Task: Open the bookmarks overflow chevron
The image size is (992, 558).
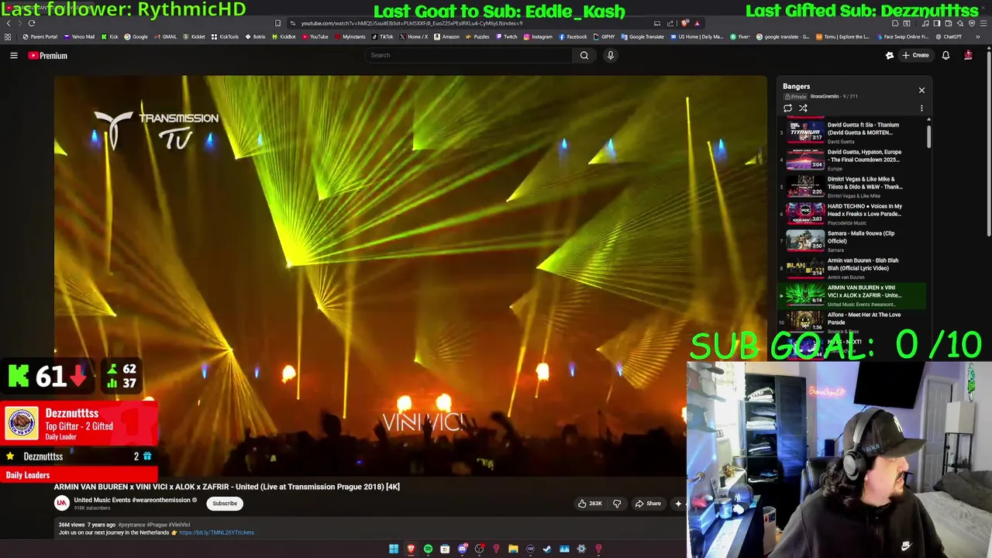Action: point(978,36)
